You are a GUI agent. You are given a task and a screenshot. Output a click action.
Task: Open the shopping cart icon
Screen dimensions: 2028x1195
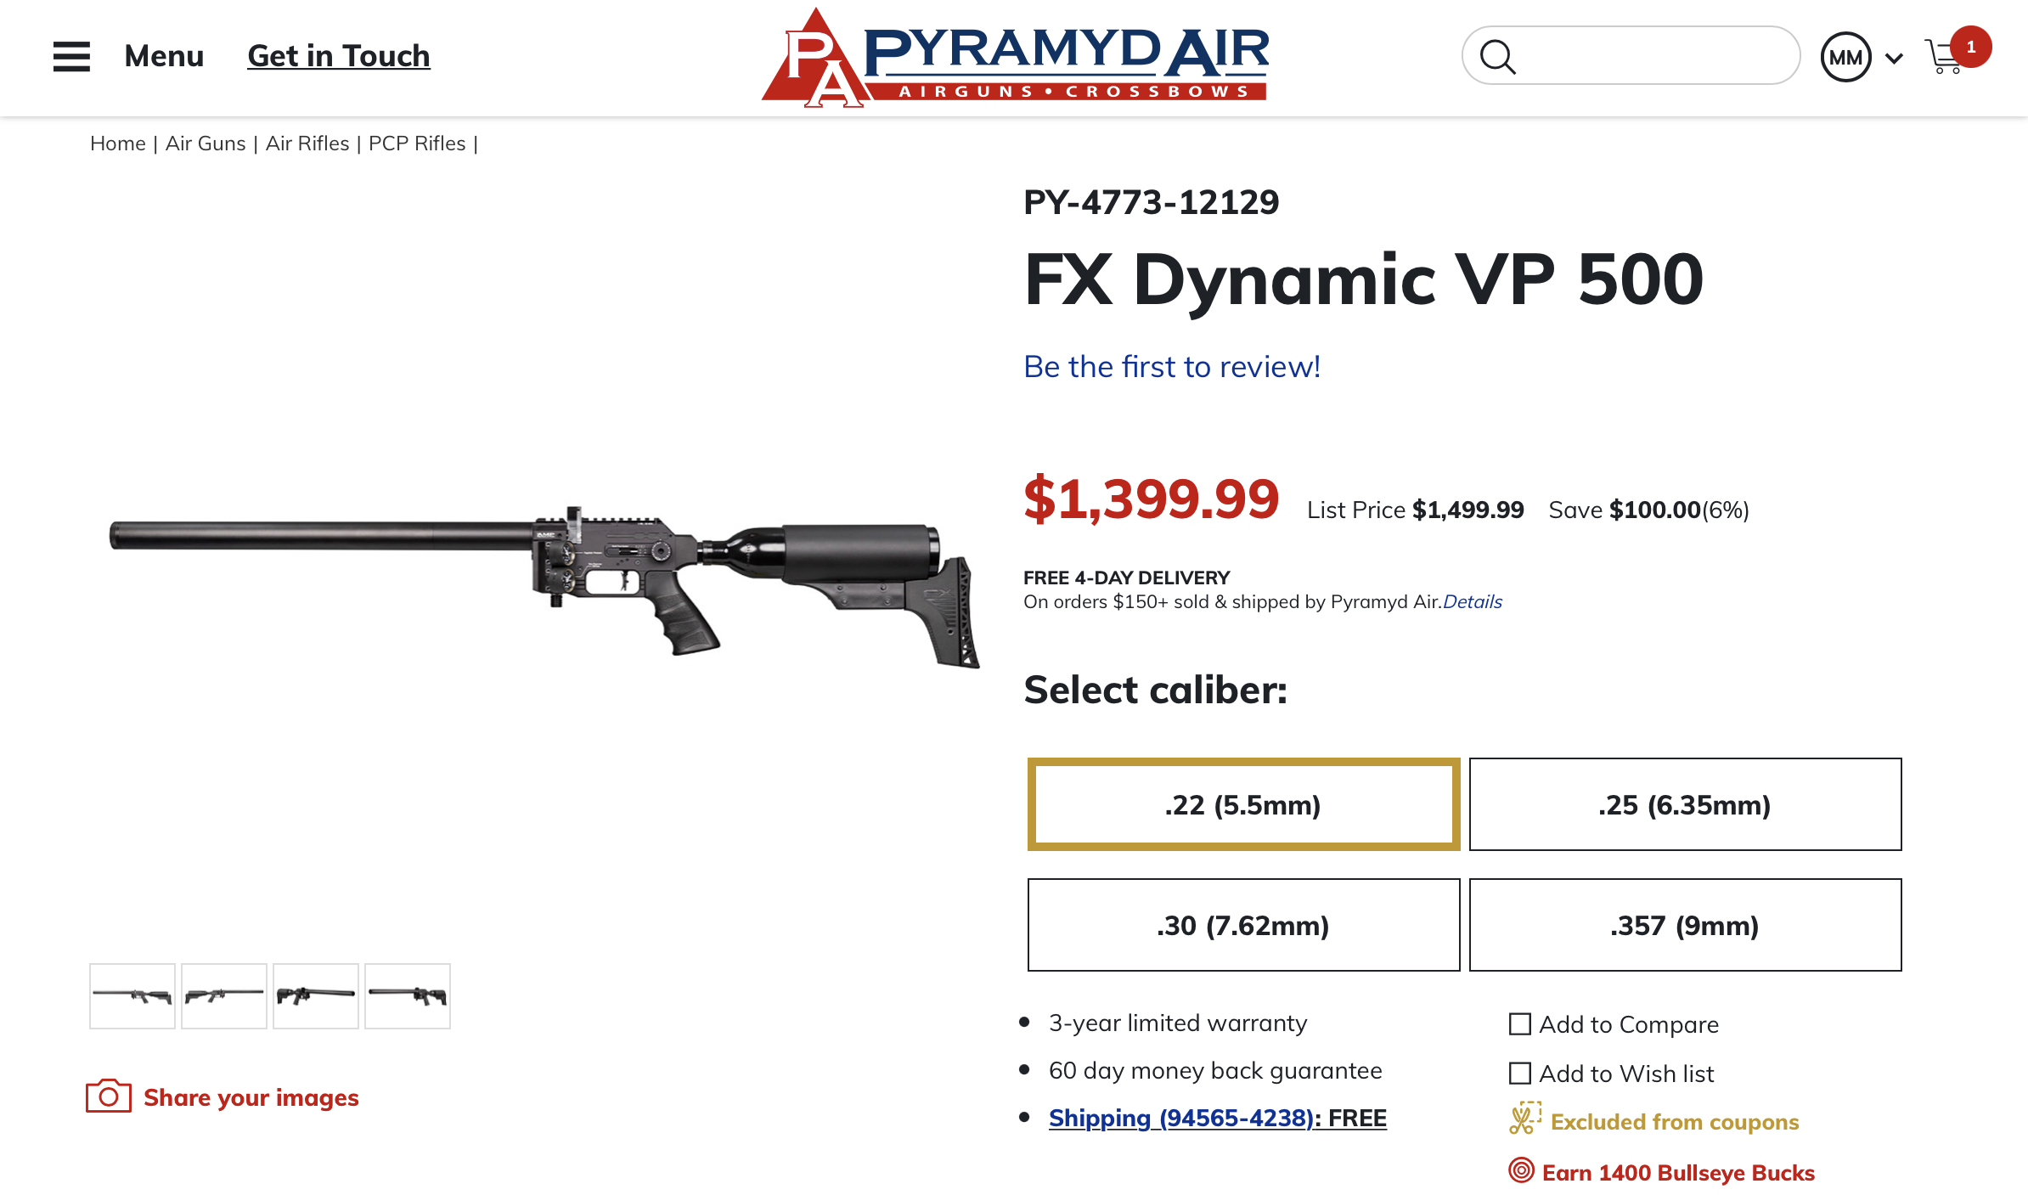(1944, 57)
